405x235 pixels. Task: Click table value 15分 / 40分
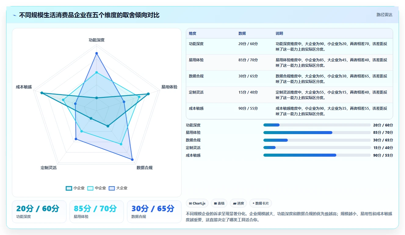[248, 92]
